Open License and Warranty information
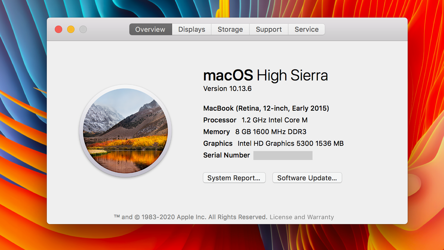Viewport: 444px width, 250px height. 302,217
